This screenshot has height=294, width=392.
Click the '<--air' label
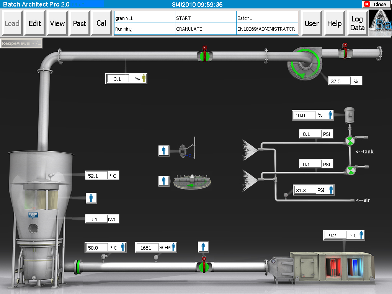pos(363,200)
